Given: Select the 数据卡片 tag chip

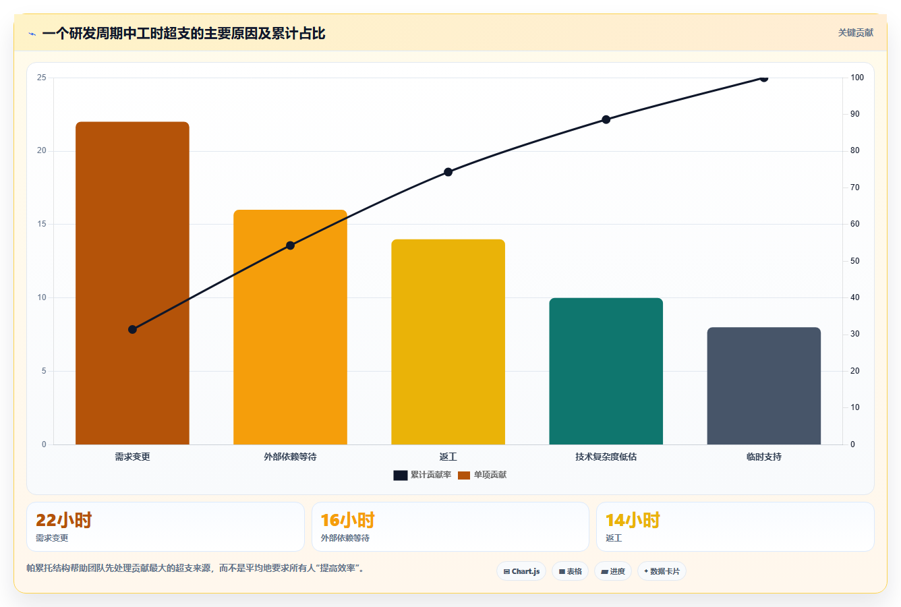Looking at the screenshot, I should tap(662, 571).
